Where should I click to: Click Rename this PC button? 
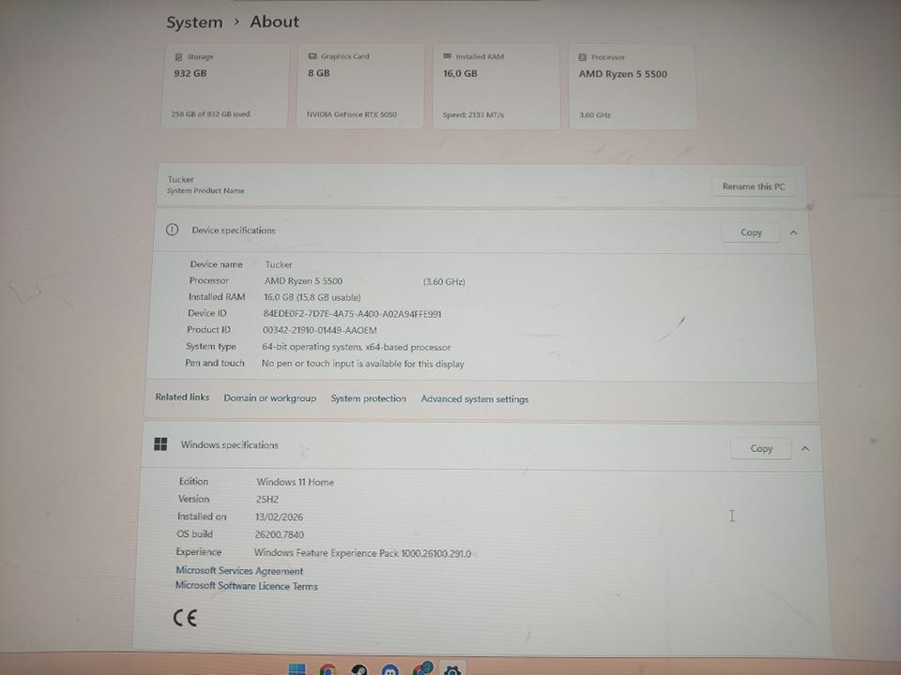754,187
